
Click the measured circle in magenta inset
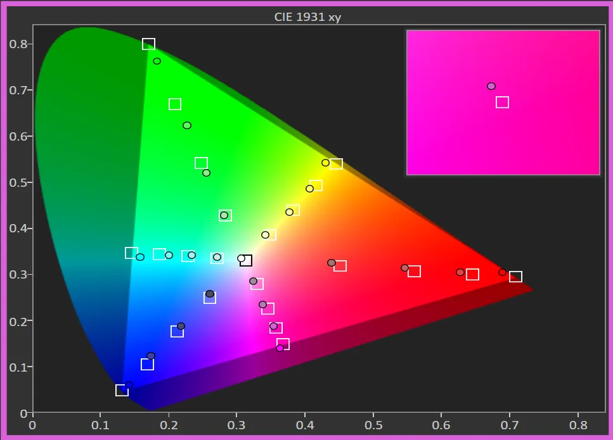pyautogui.click(x=491, y=86)
